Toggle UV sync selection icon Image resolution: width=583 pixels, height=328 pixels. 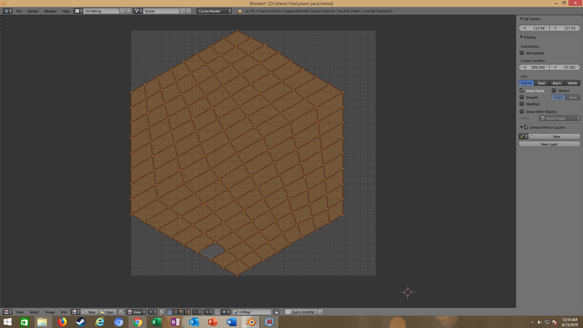[162, 312]
